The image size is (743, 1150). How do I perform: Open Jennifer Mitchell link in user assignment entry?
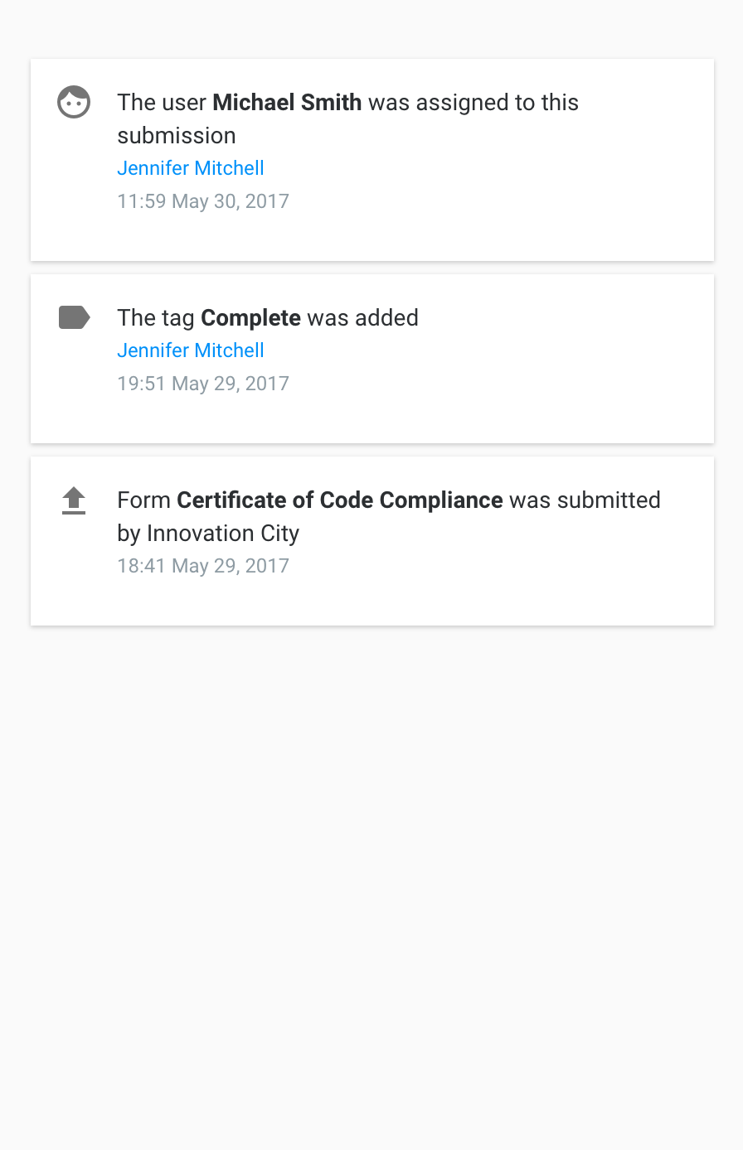191,168
